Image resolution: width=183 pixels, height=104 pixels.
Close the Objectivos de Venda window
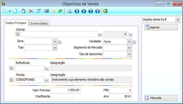click(x=177, y=4)
